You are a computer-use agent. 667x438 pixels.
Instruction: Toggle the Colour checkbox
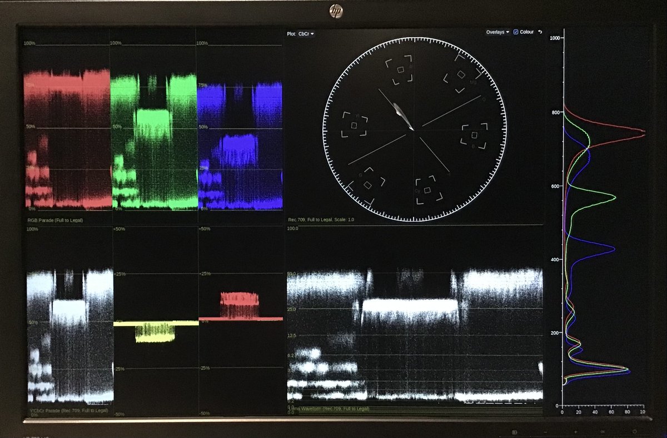tap(516, 32)
